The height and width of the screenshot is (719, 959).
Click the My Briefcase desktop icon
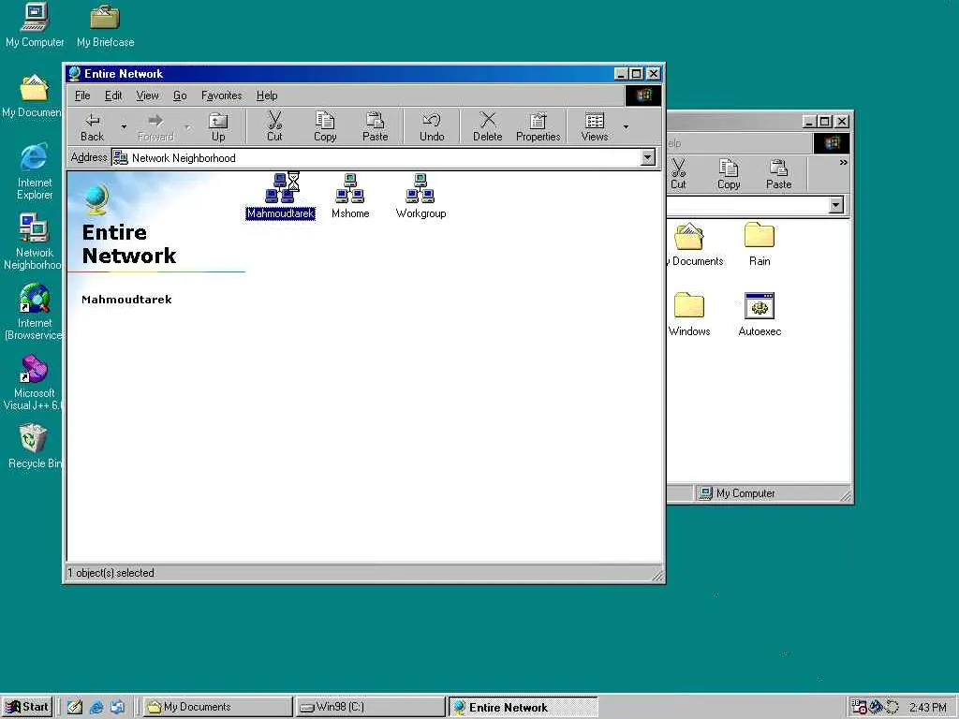tap(105, 24)
